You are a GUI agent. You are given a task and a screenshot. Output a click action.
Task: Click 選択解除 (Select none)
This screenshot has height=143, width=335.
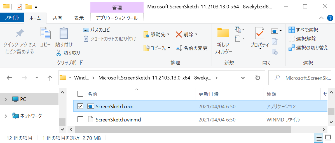tap(302, 39)
